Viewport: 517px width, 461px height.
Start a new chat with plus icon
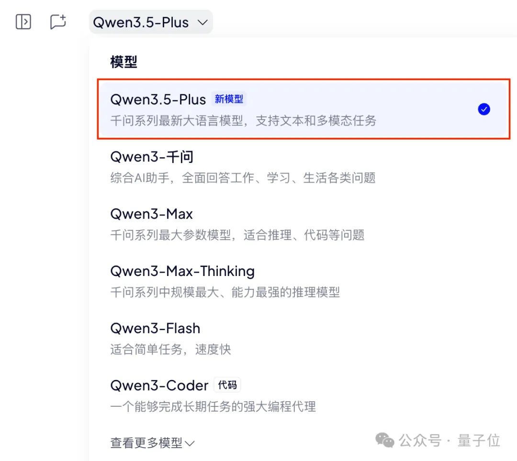coord(58,22)
